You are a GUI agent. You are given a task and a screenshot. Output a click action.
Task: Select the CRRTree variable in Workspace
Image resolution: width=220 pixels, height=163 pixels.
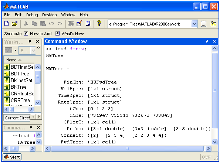20,100
